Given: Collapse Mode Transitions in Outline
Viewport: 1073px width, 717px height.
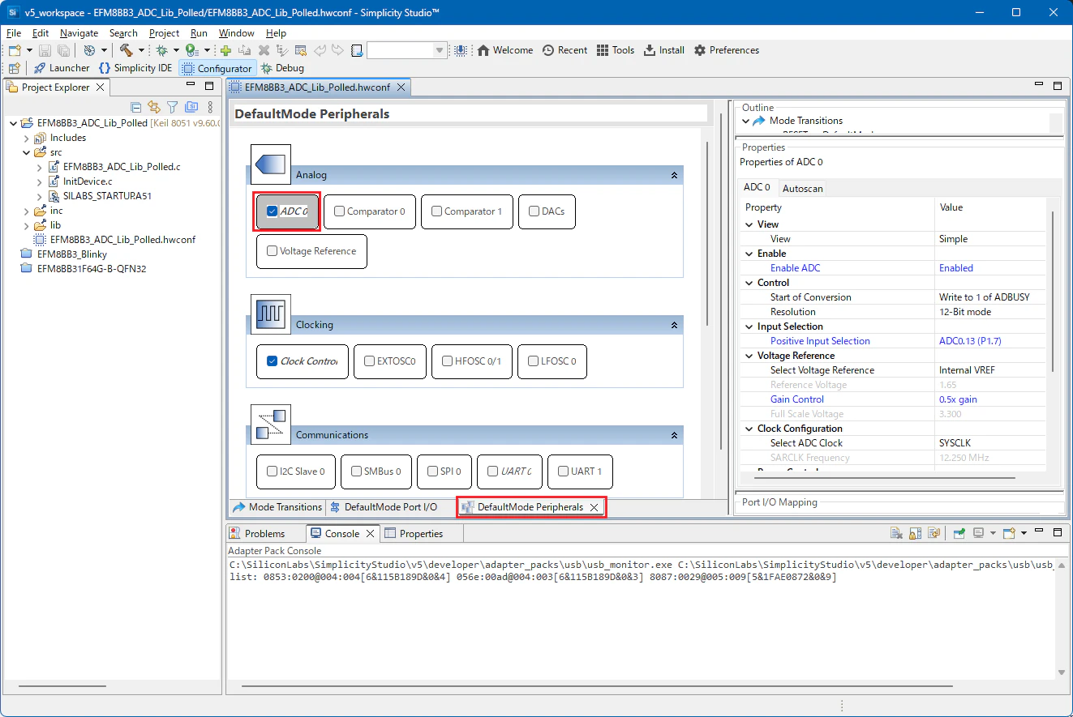Looking at the screenshot, I should coord(746,121).
